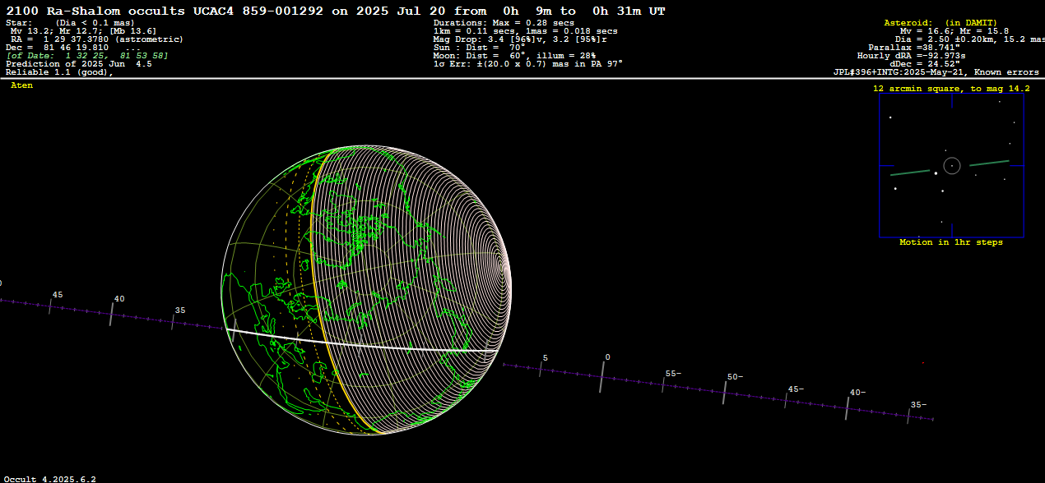The image size is (1045, 483).
Task: Click the yellow "Aten" orbit class label
Action: 22,85
